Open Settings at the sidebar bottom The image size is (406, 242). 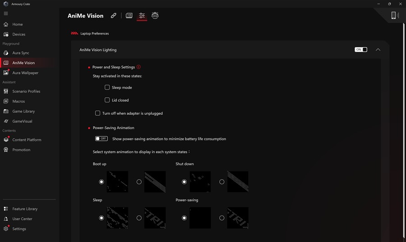19,229
